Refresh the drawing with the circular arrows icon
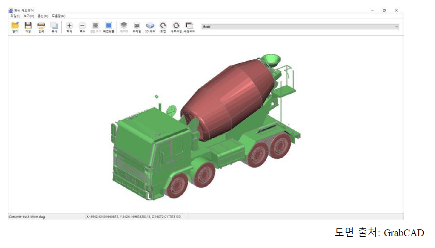The width and height of the screenshot is (435, 248). pos(176,27)
